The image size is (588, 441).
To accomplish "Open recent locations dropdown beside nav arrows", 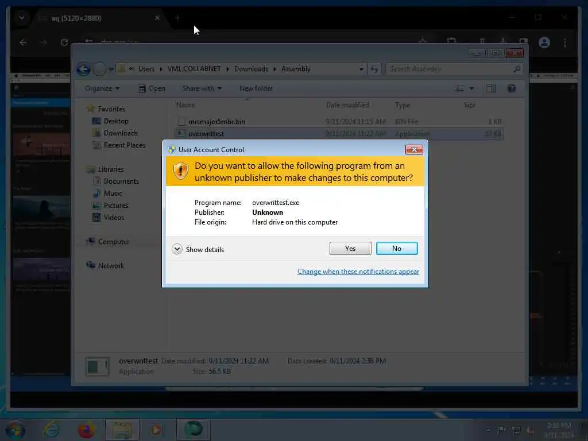I will click(x=111, y=69).
